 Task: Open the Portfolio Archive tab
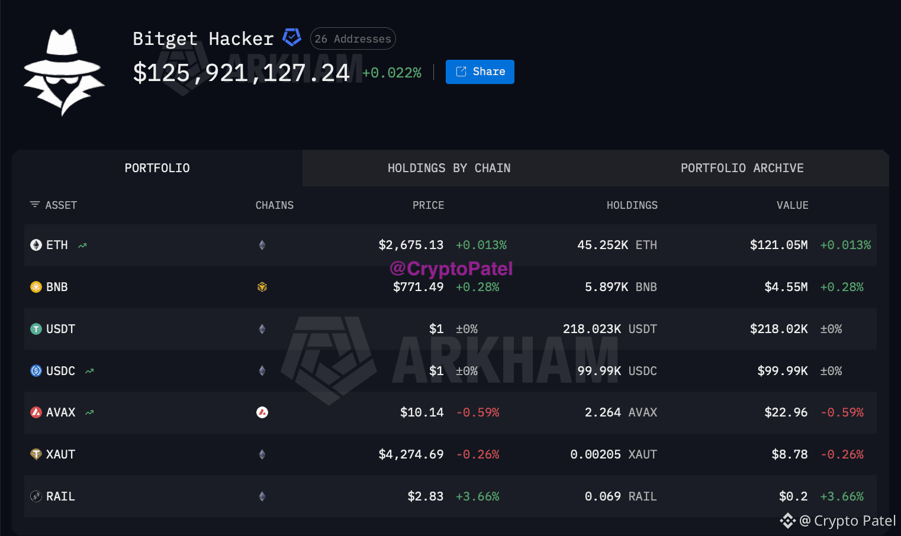[x=742, y=168]
